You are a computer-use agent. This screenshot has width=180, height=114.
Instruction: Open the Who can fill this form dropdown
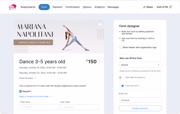(140, 65)
